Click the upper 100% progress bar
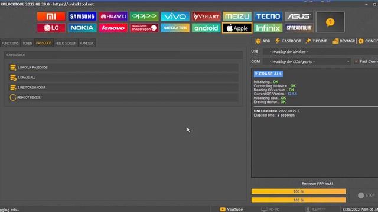378x212 pixels. pos(298,191)
